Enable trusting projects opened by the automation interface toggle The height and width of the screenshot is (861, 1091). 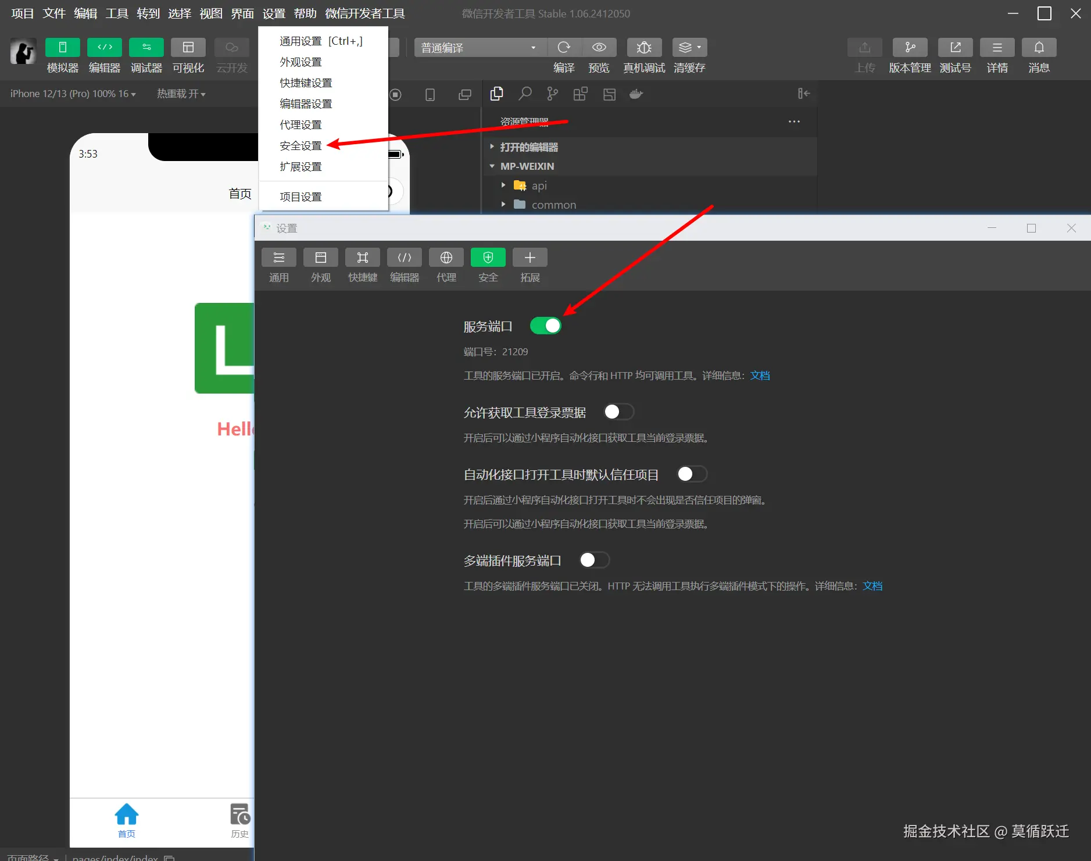click(x=692, y=474)
